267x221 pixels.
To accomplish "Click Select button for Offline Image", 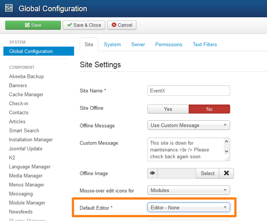I will click(208, 173).
